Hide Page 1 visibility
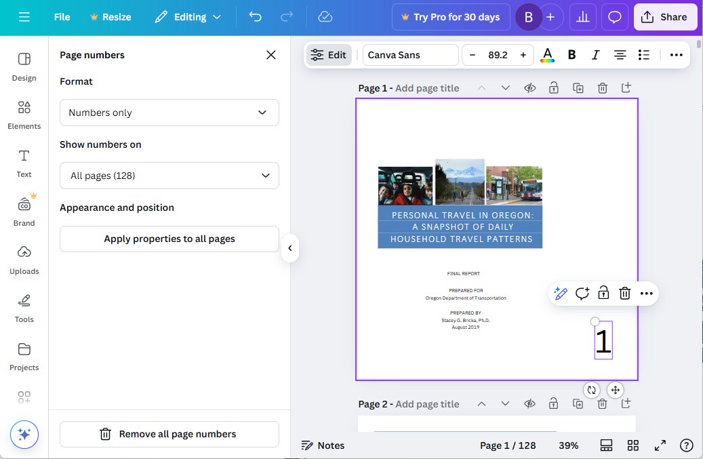 529,87
